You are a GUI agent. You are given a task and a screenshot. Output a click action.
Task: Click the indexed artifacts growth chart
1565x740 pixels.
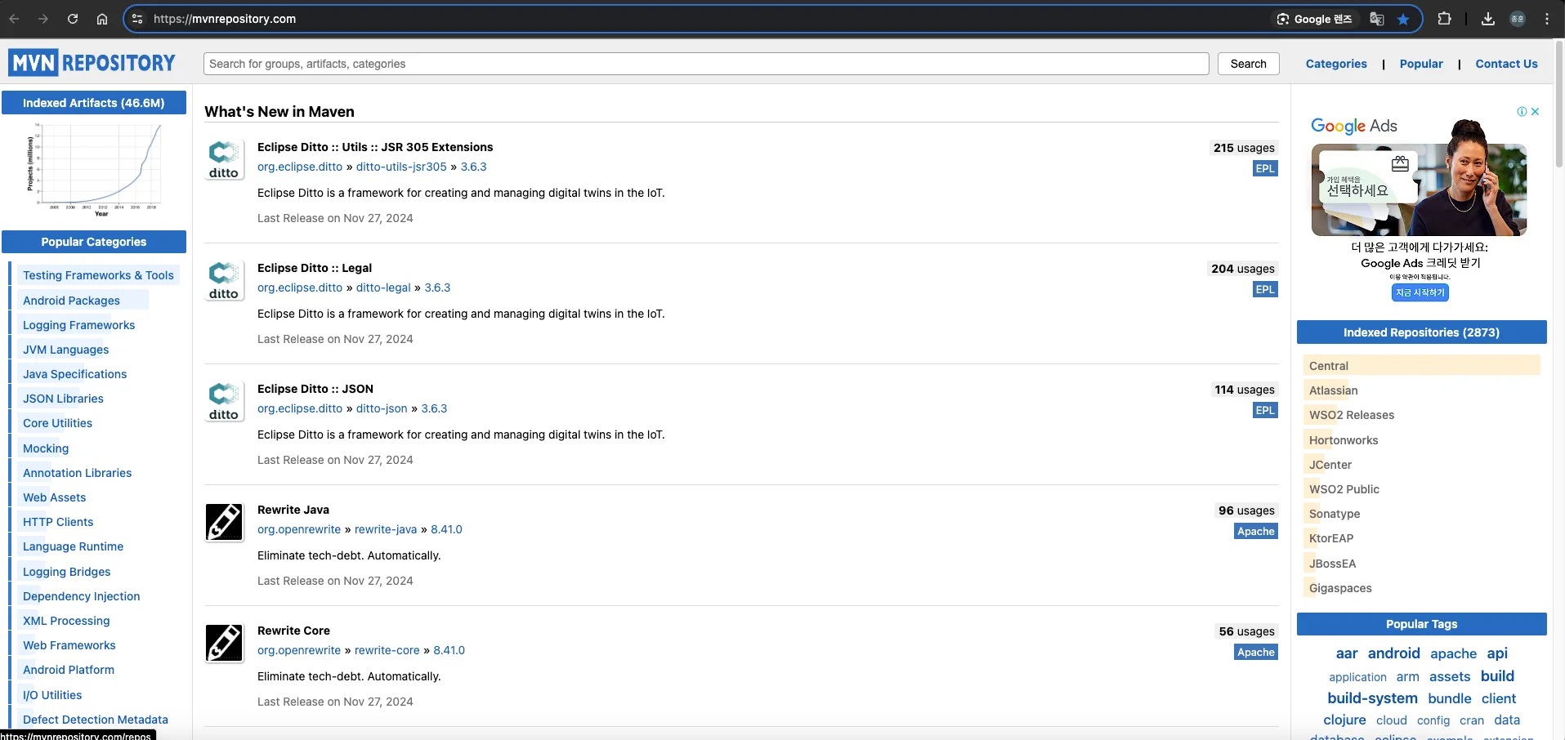click(94, 170)
